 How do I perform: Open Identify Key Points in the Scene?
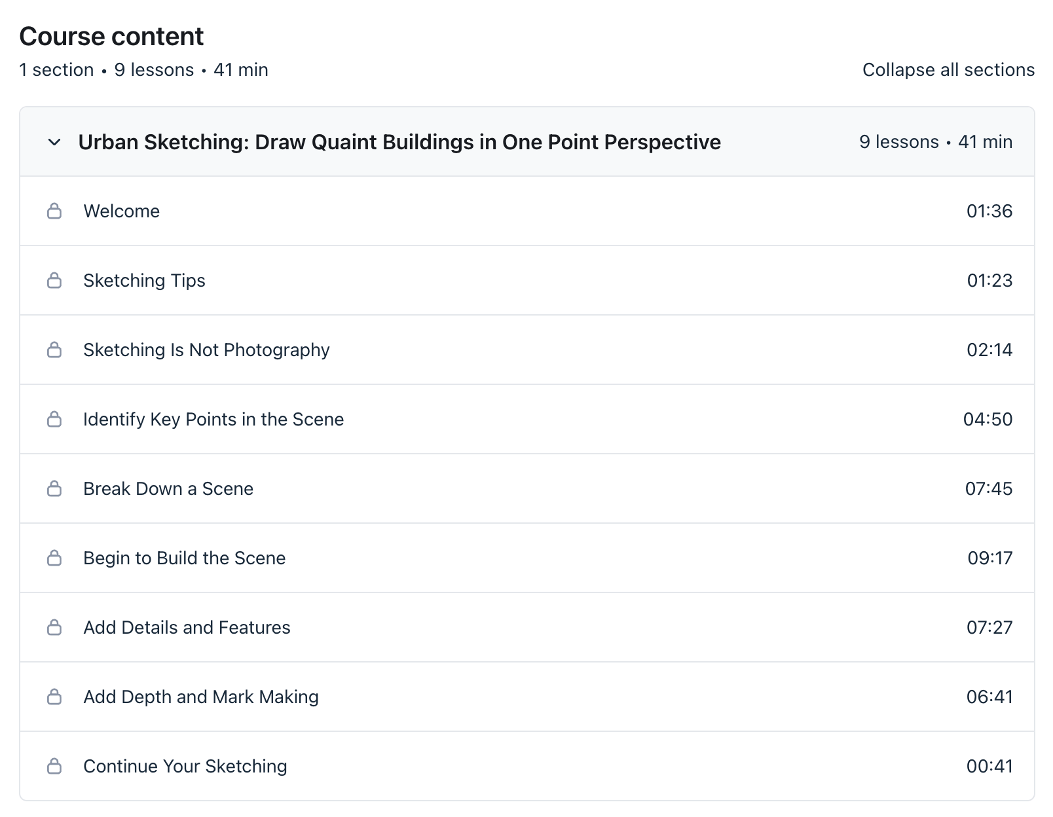click(213, 419)
